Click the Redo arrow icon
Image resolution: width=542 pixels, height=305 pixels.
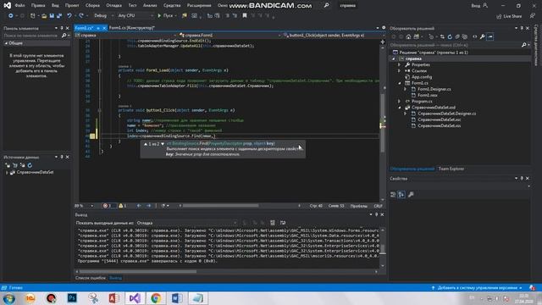tap(81, 15)
